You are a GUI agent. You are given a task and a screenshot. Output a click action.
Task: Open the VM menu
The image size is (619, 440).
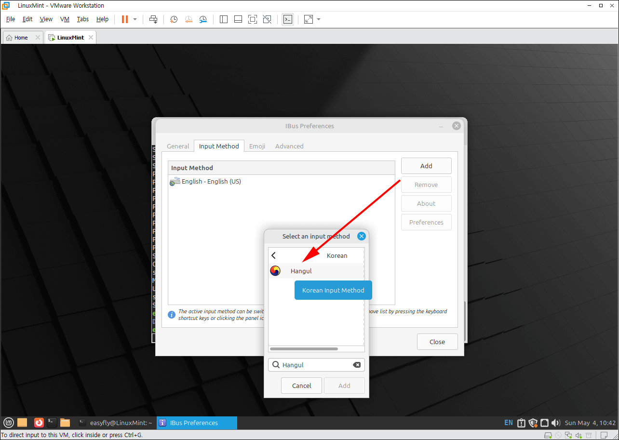pyautogui.click(x=65, y=19)
